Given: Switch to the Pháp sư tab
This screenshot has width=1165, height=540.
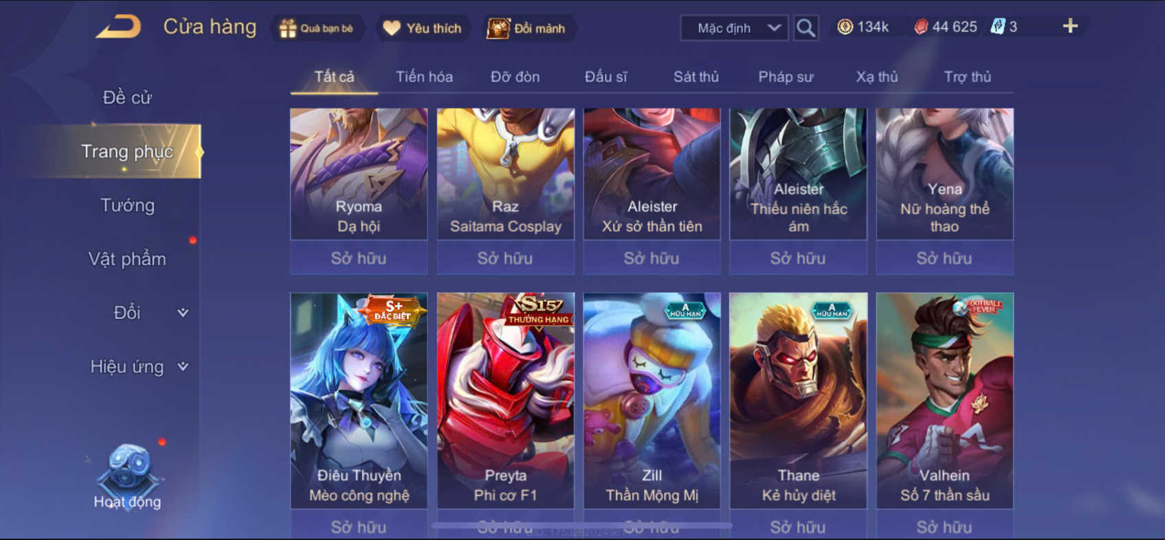Looking at the screenshot, I should pyautogui.click(x=786, y=77).
